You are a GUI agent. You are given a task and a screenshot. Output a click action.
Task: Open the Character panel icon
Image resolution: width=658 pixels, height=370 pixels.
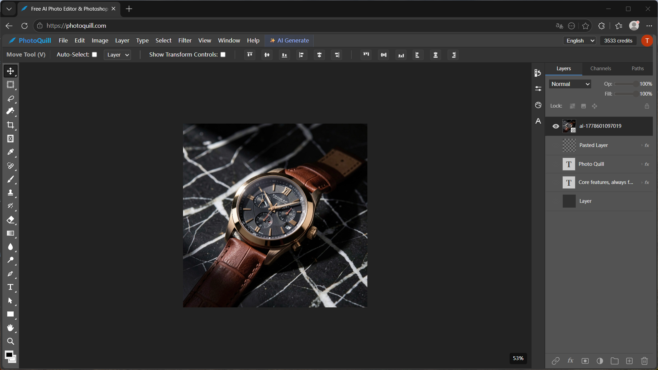(538, 121)
